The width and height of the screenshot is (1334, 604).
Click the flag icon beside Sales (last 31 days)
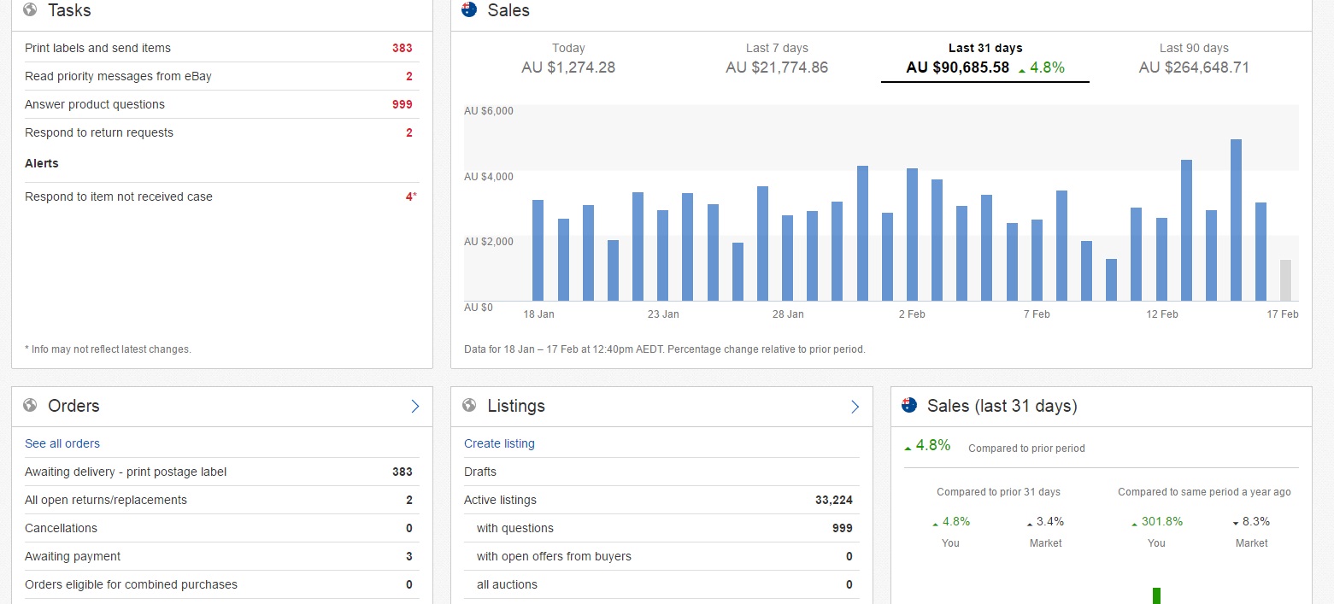click(x=909, y=405)
